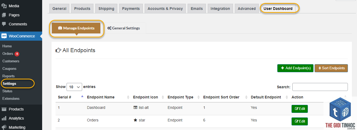The image size is (357, 130).
Task: Go to the Integration tab
Action: pyautogui.click(x=220, y=9)
